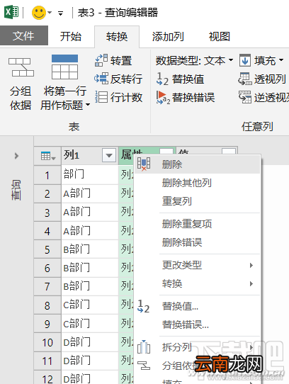The width and height of the screenshot is (289, 384).
Task: Open the 文件 tab
Action: point(24,36)
